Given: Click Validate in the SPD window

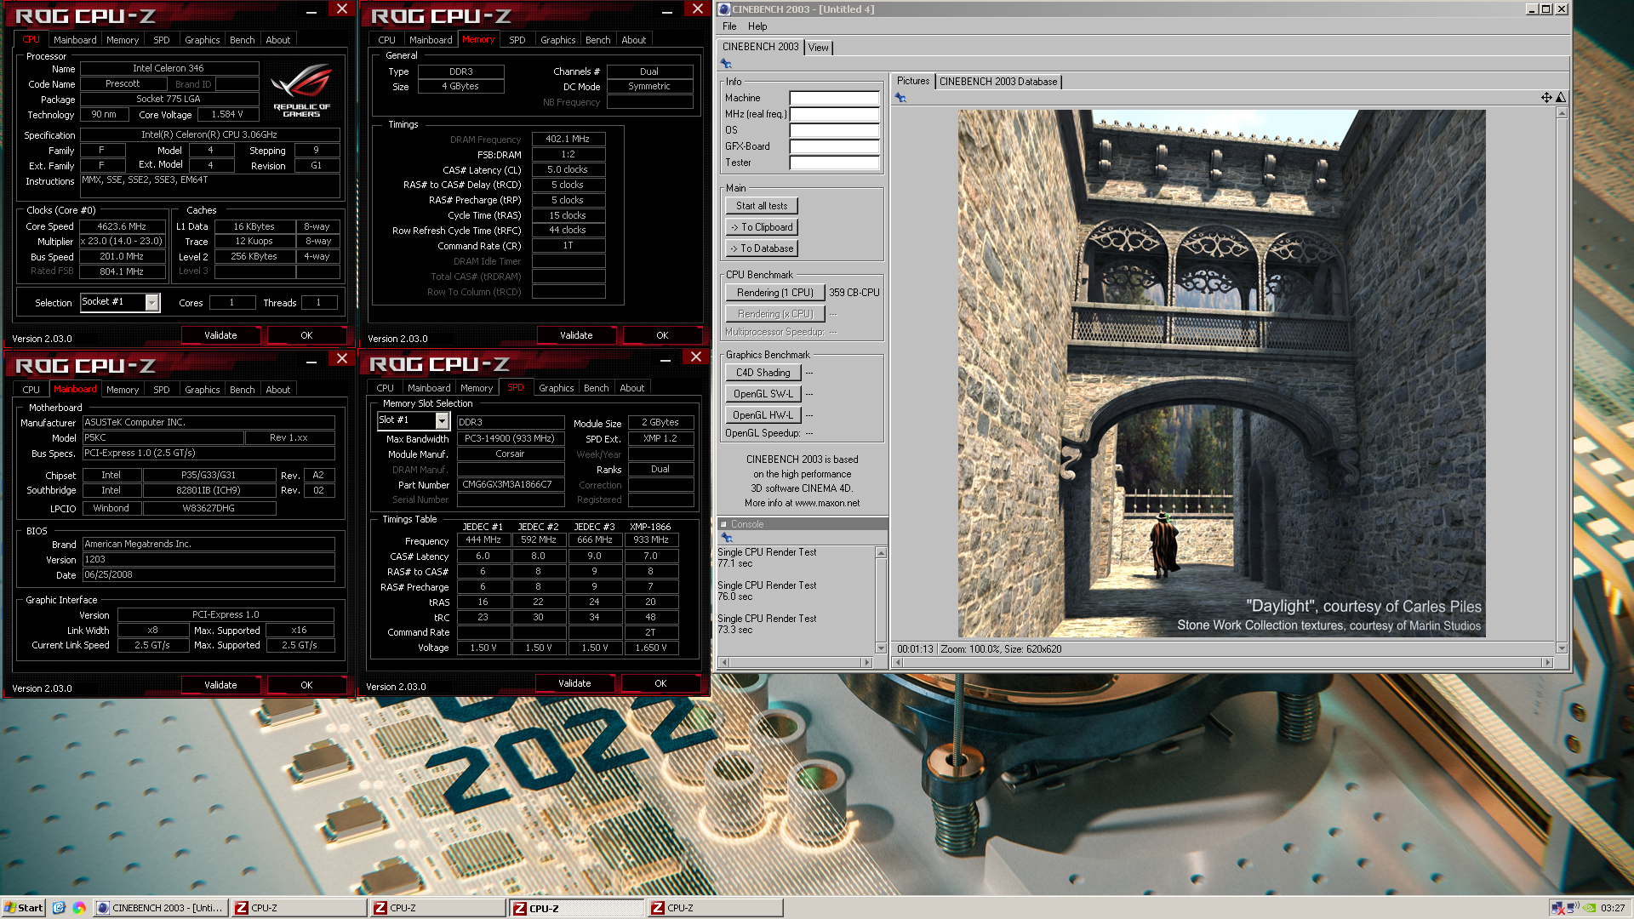Looking at the screenshot, I should [x=574, y=683].
